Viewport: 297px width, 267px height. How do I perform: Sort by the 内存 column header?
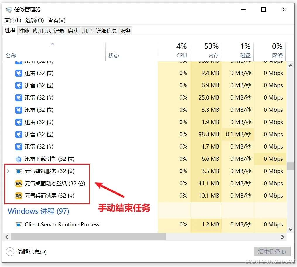(x=206, y=51)
